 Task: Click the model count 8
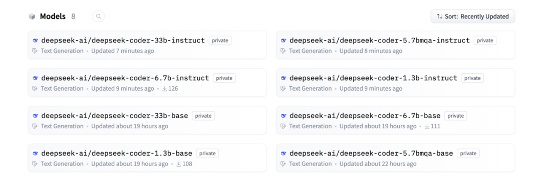click(73, 16)
